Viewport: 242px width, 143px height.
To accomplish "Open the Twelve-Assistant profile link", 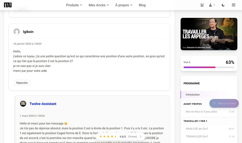I will pos(43,104).
